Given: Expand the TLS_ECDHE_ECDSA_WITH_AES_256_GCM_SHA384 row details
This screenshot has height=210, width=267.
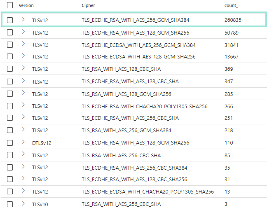Looking at the screenshot, I should click(x=23, y=44).
